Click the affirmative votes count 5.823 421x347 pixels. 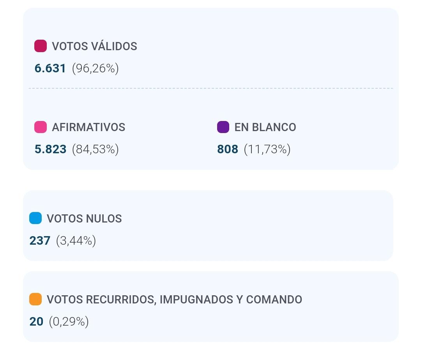coord(51,149)
